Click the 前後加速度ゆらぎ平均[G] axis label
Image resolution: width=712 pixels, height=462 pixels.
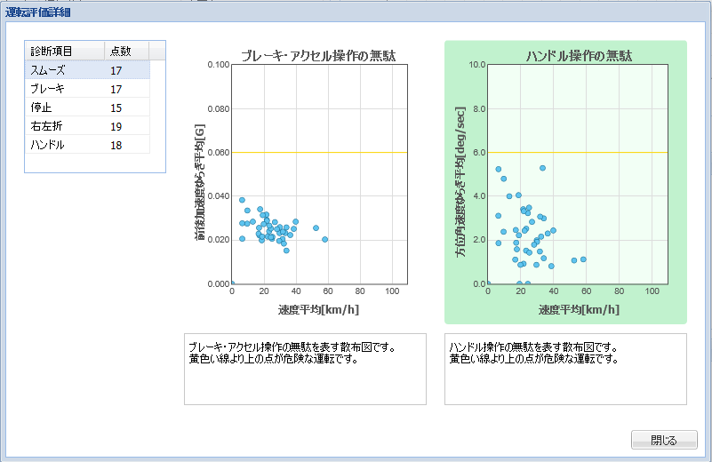coord(200,182)
